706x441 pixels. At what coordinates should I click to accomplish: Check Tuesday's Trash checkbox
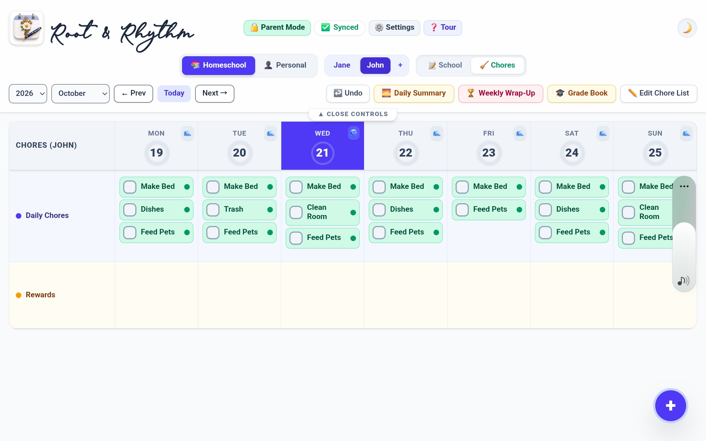click(213, 209)
